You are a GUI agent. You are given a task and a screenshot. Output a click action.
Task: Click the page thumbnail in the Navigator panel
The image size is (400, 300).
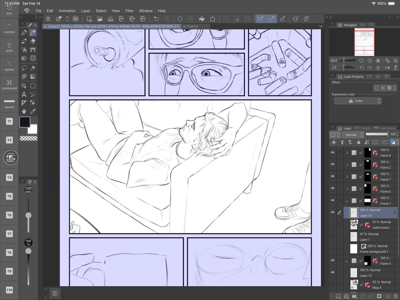(x=365, y=42)
